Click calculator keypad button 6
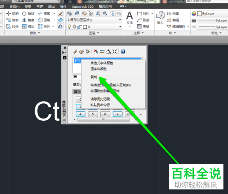Image resolution: width=228 pixels, height=194 pixels. point(105,114)
